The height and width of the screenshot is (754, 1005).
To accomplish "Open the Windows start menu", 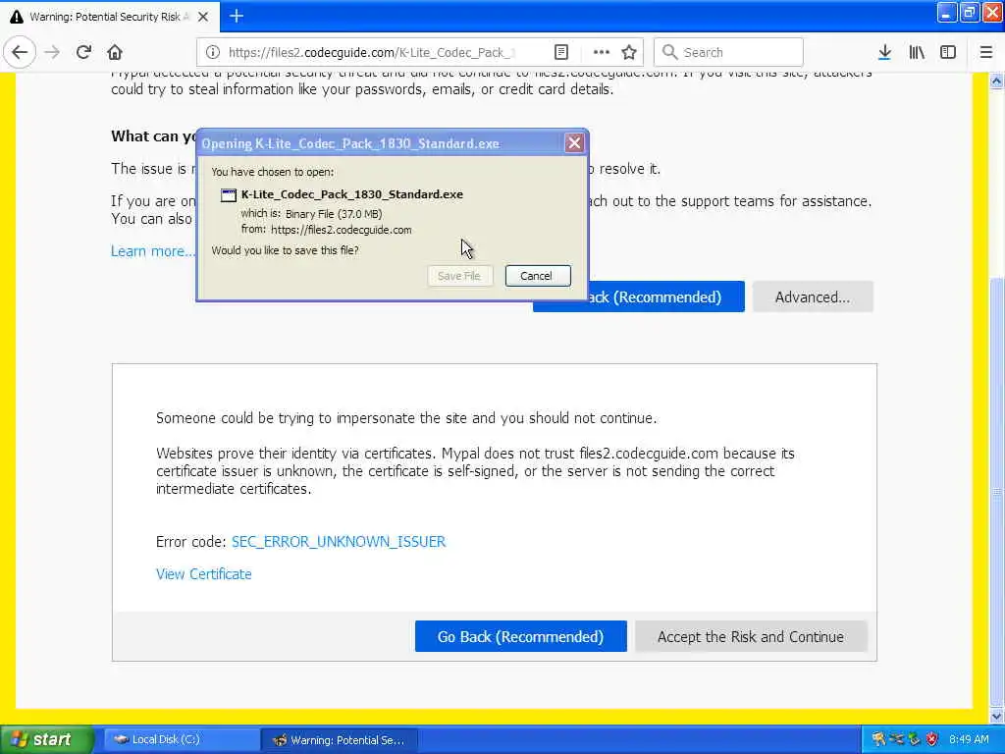I will tap(46, 739).
